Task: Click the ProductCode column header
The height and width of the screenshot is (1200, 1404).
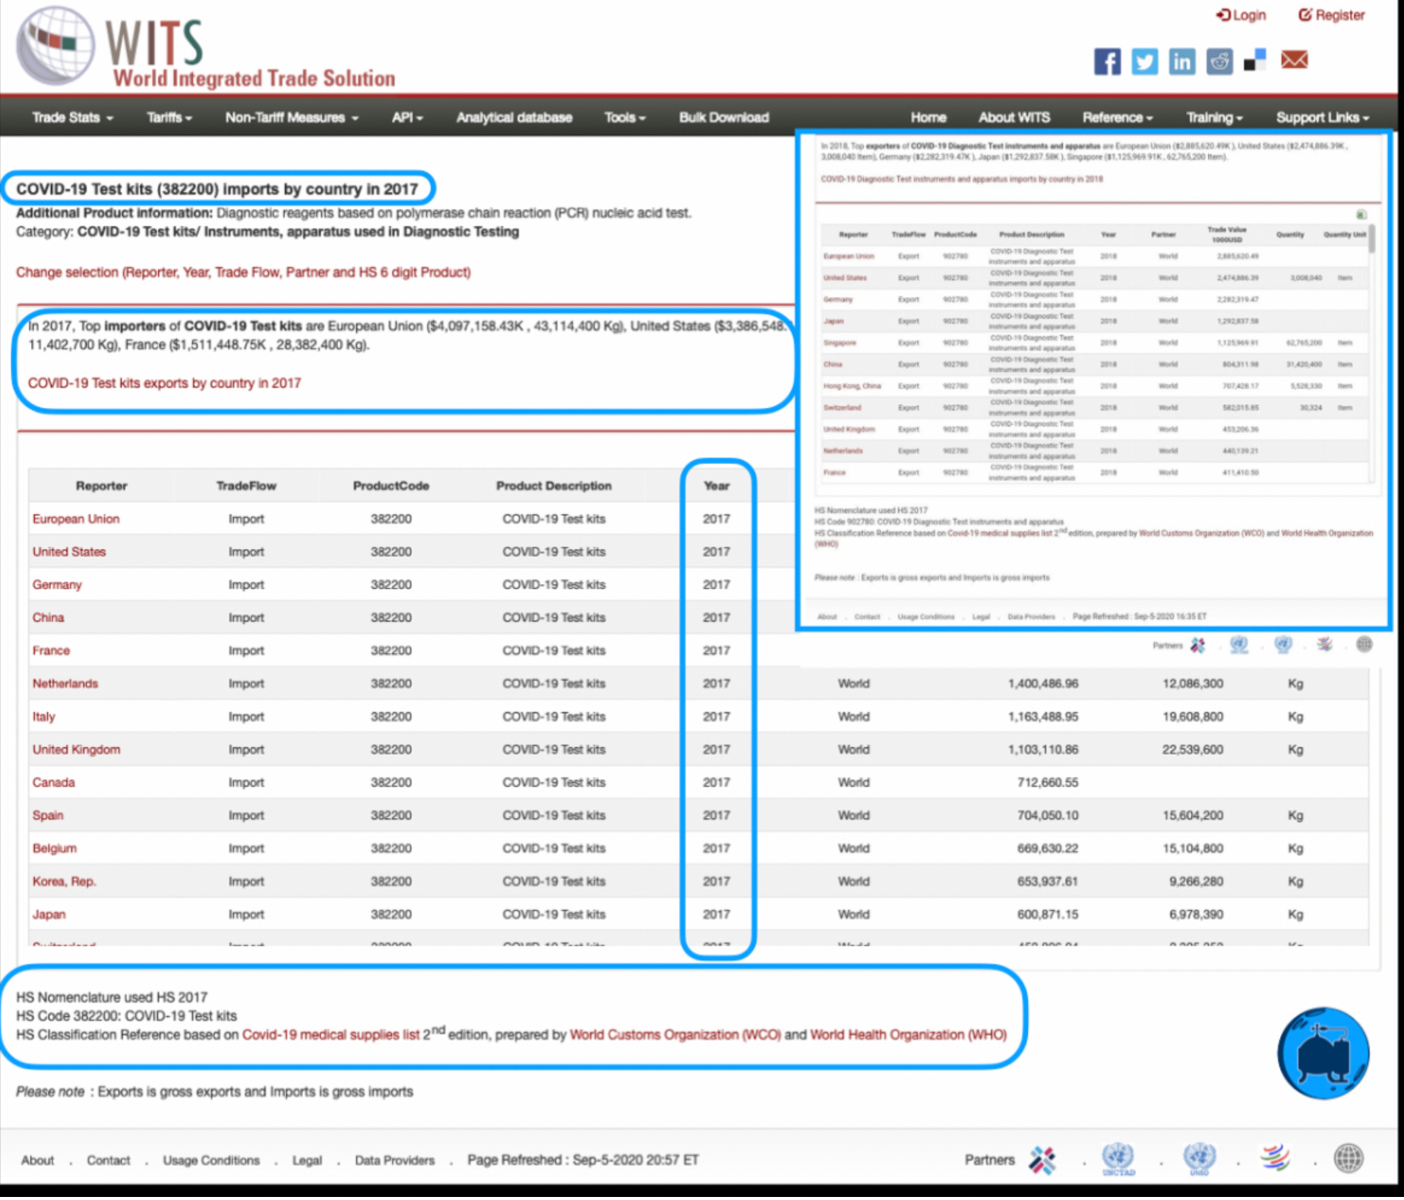Action: (x=391, y=486)
